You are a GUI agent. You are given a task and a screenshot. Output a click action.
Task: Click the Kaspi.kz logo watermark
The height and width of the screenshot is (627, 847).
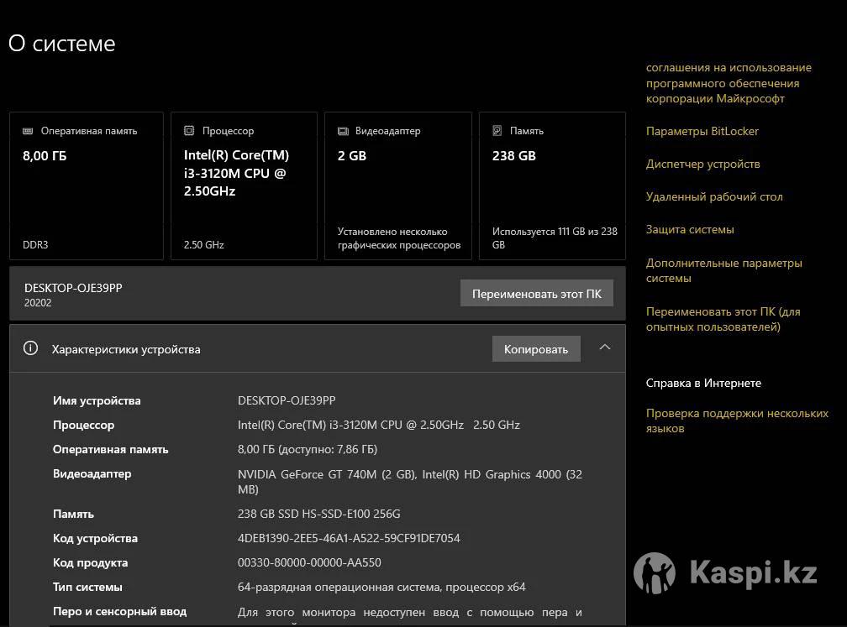click(x=725, y=573)
